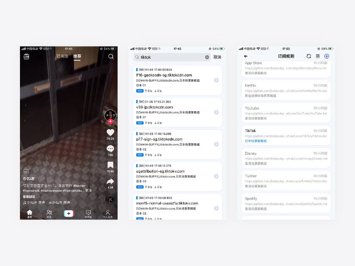
Task: Open the list options icon beside refresh
Action: tap(318, 56)
